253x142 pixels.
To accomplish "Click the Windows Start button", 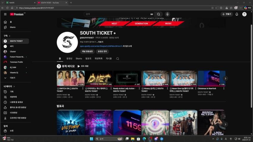I will coord(91,138).
